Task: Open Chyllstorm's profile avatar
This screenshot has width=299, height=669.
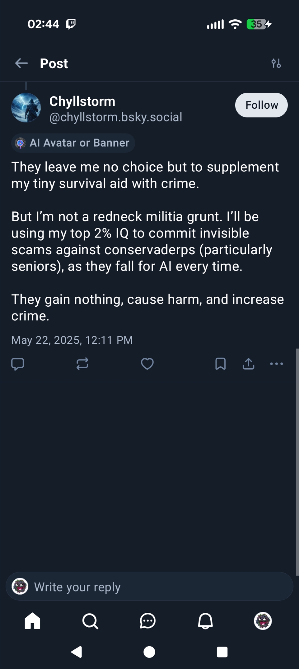Action: (x=26, y=108)
